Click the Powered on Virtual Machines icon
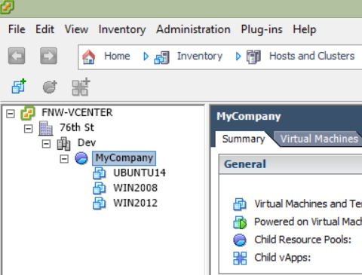 (x=240, y=222)
